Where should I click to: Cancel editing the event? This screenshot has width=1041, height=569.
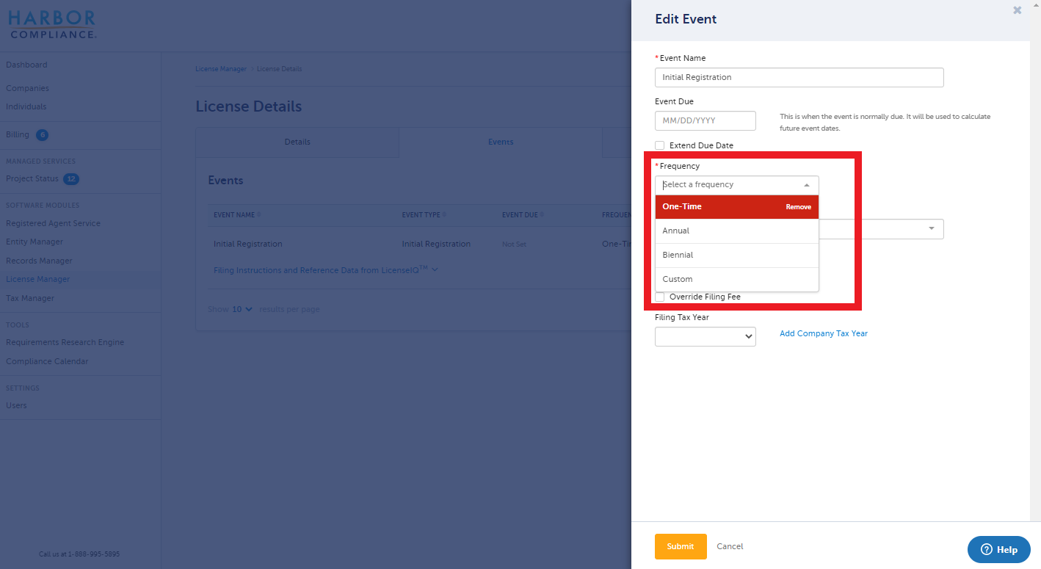730,546
